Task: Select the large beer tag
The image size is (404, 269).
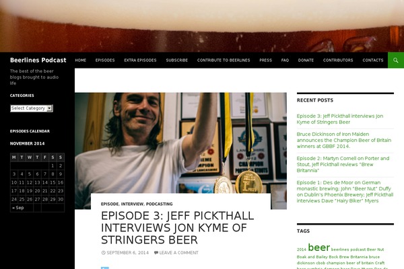Action: click(318, 247)
